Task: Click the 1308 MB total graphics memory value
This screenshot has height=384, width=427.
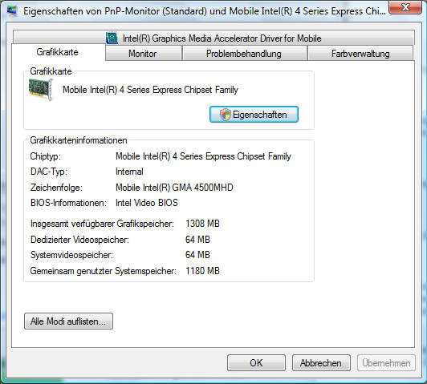Action: [202, 224]
